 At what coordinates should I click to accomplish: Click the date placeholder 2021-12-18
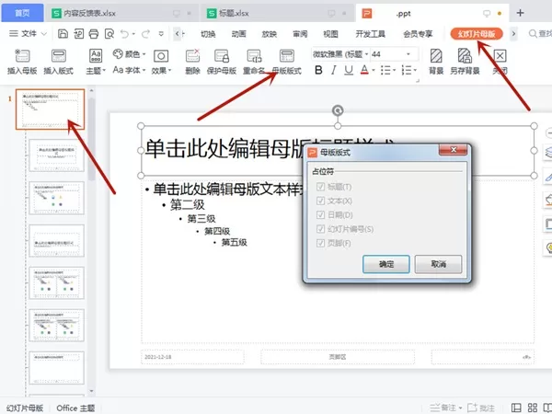[192, 357]
